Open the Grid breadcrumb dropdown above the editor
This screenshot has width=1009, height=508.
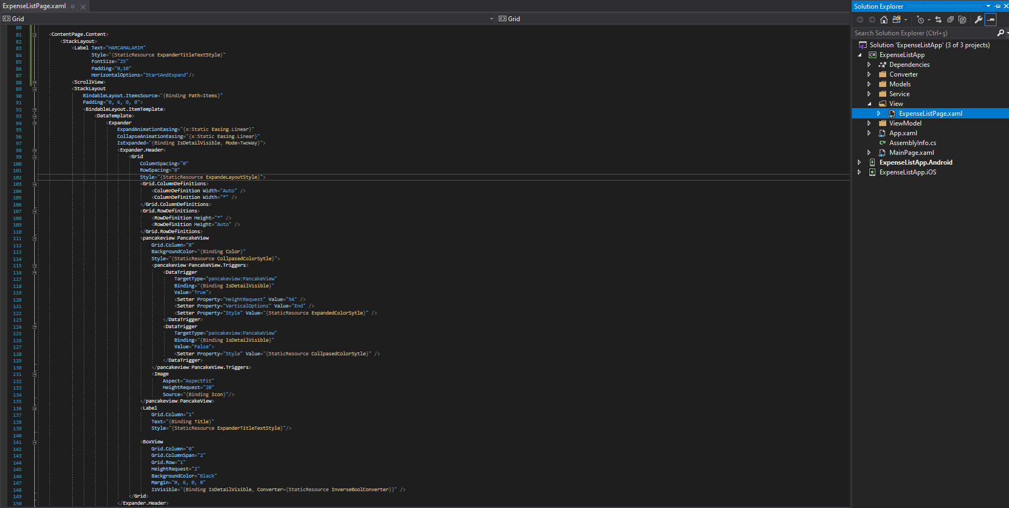coord(492,18)
